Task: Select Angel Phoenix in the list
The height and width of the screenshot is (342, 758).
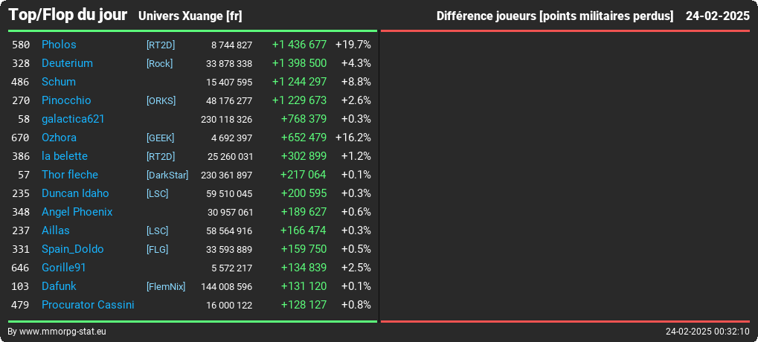Action: click(x=77, y=212)
